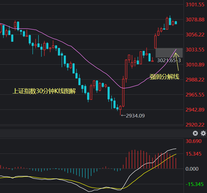Image resolution: width=207 pixels, height=193 pixels.
Task: Click the 15.345 MACD axis value
Action: coord(194,154)
